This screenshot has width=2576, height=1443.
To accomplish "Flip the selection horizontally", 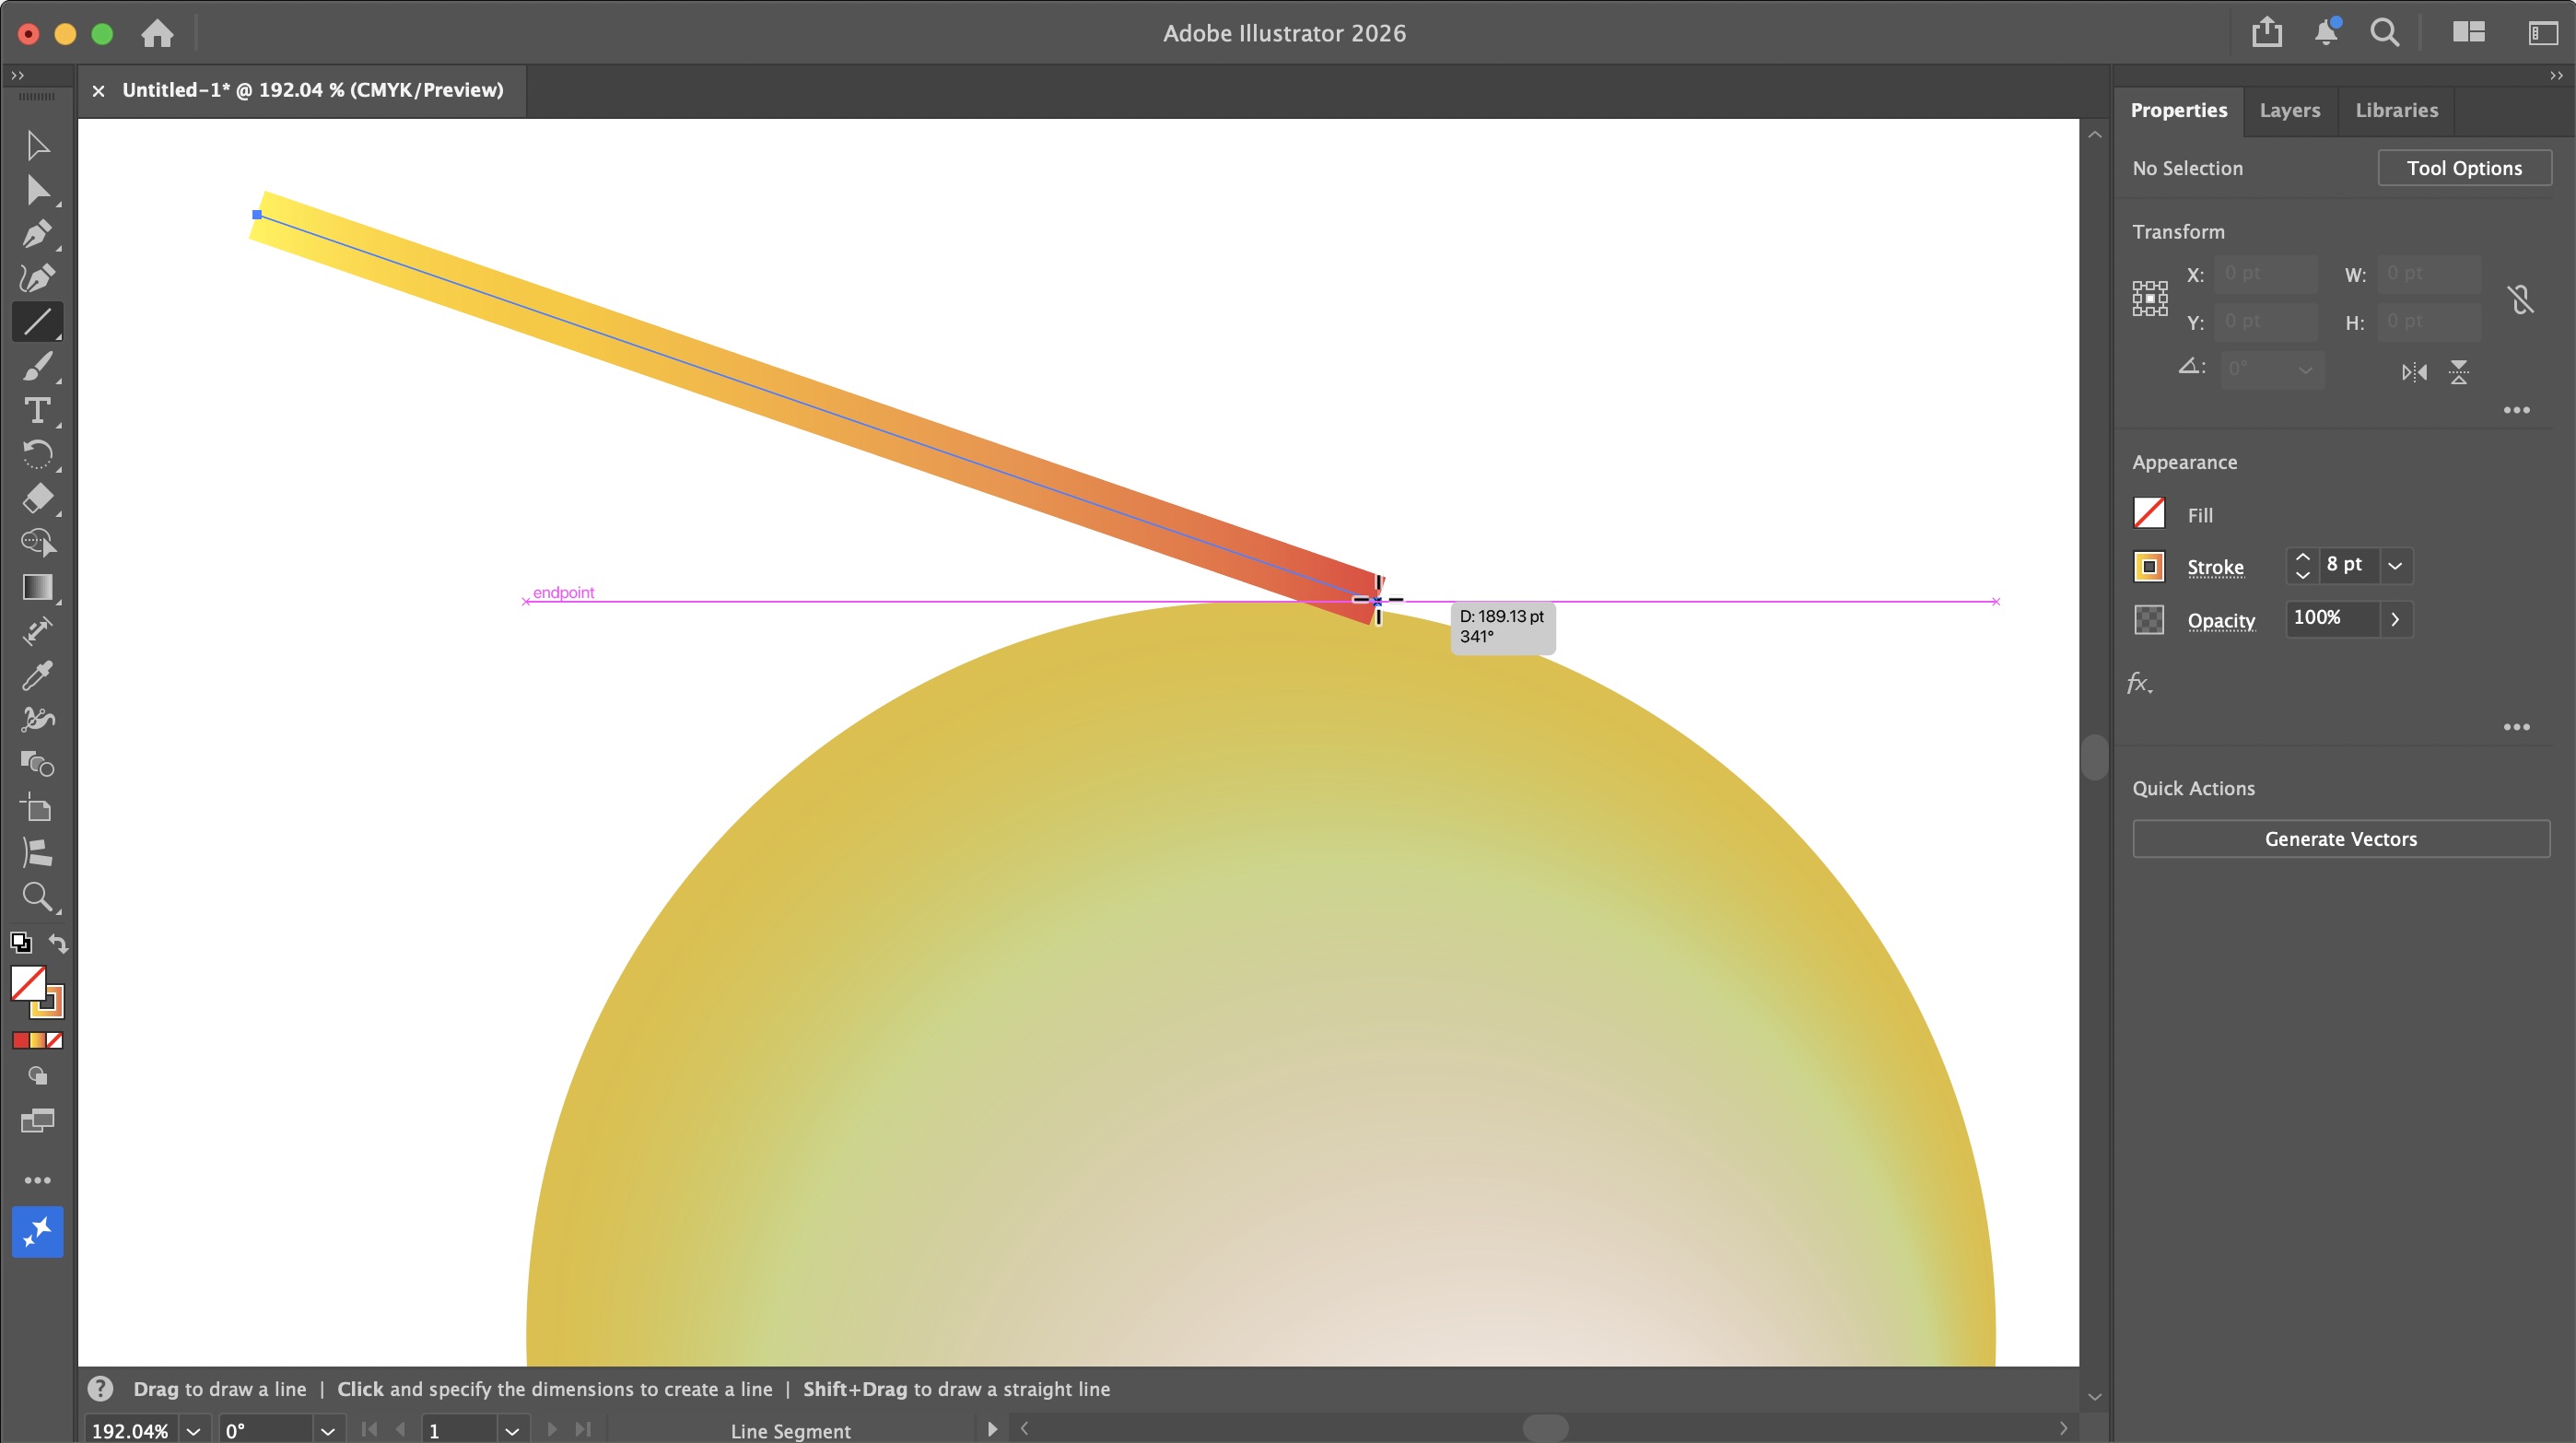I will pos(2413,372).
